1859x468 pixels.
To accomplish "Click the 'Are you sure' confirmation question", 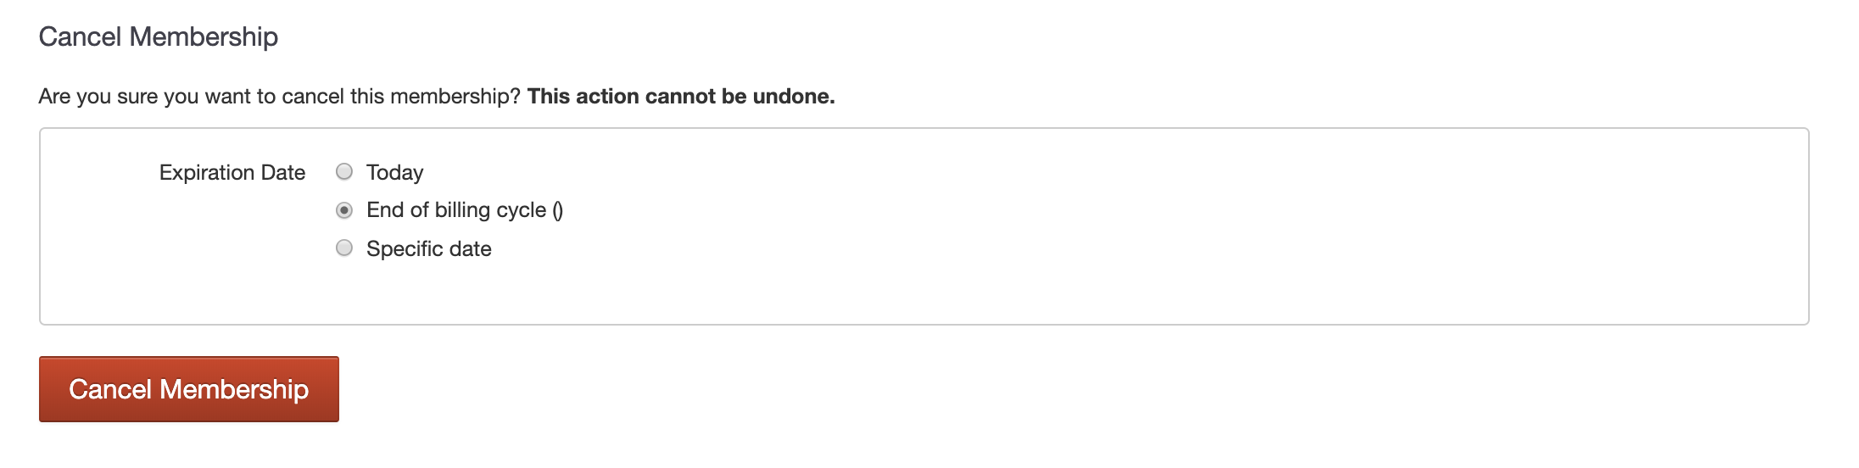I will [279, 96].
